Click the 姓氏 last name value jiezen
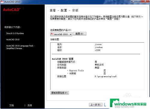This screenshot has width=150, height=109. click(x=98, y=44)
